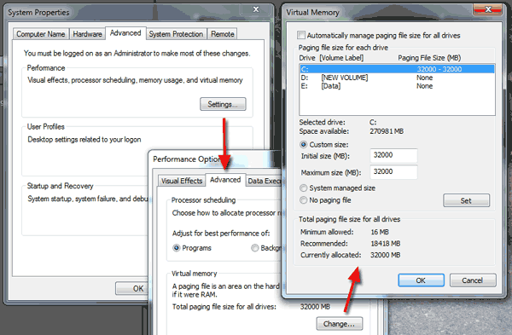
Task: Open the Data Execution Prevention tab
Action: pos(264,181)
